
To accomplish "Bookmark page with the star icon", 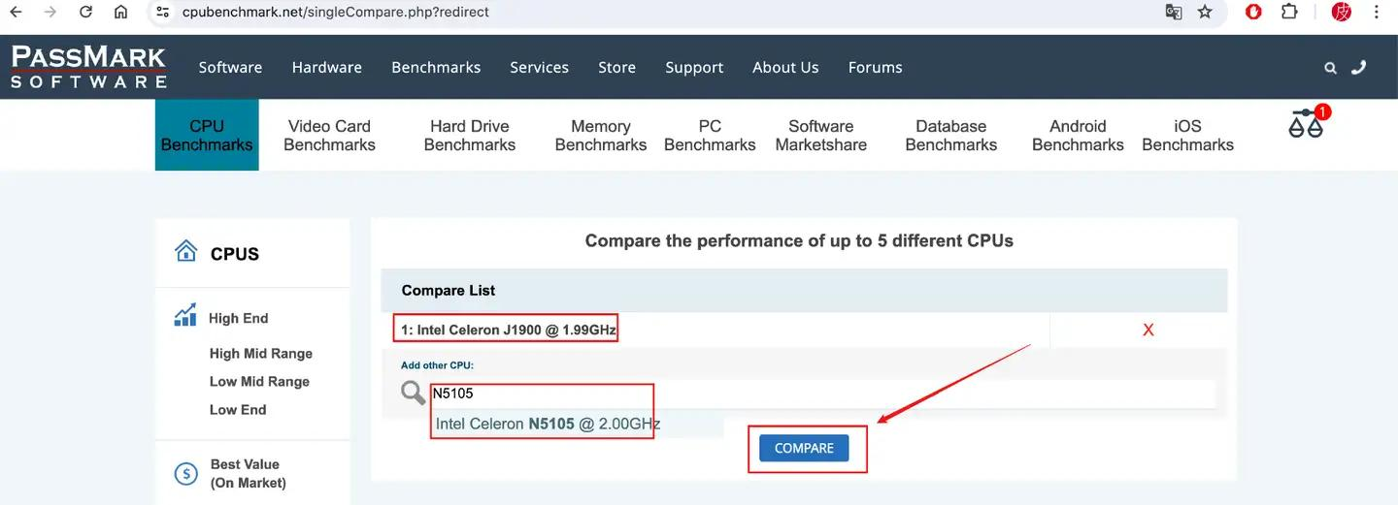I will click(1205, 13).
